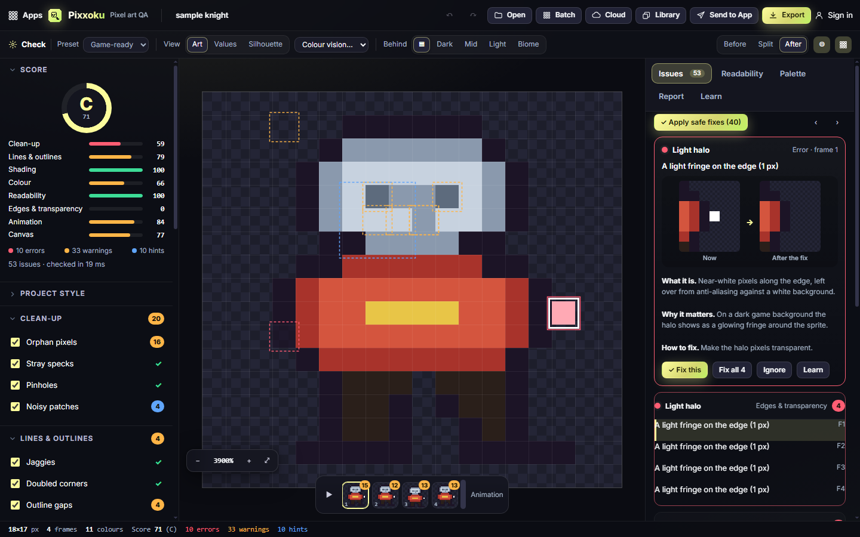
Task: Toggle Outline gaps checkbox
Action: pos(16,505)
